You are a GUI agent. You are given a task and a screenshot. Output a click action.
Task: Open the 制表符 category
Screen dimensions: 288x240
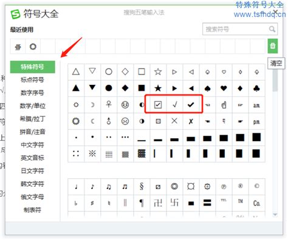(32, 210)
